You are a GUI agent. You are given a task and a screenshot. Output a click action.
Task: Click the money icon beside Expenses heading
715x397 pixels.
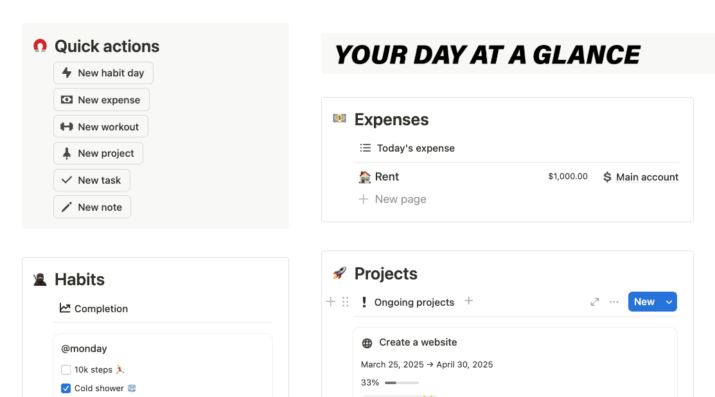(x=339, y=118)
